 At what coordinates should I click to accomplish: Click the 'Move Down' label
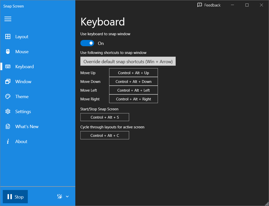[90, 81]
